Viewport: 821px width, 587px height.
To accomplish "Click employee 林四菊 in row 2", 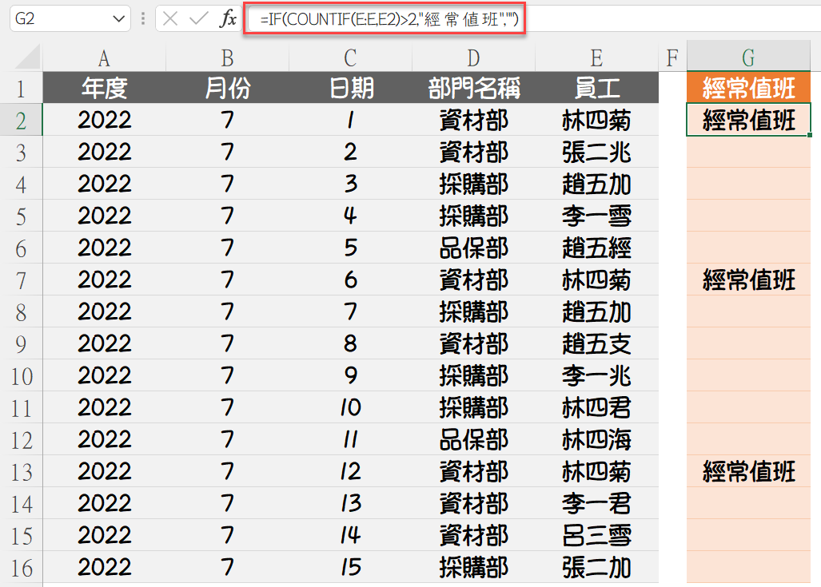I will click(x=596, y=120).
